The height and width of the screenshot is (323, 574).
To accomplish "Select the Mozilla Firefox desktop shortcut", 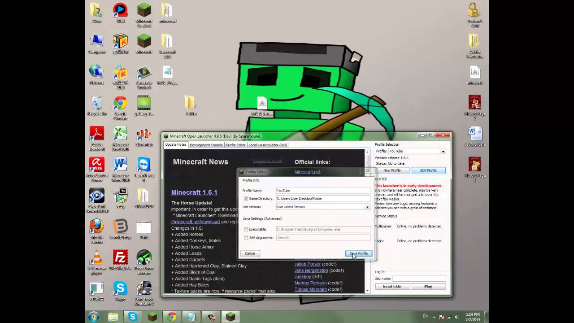I will click(97, 231).
